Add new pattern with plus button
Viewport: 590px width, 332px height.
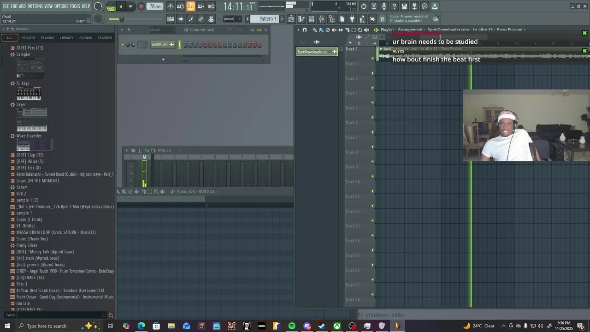tap(282, 19)
